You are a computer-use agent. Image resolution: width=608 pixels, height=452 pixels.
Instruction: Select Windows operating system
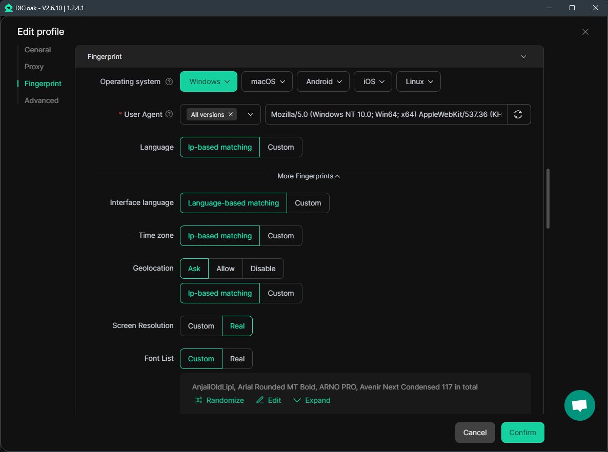(209, 81)
